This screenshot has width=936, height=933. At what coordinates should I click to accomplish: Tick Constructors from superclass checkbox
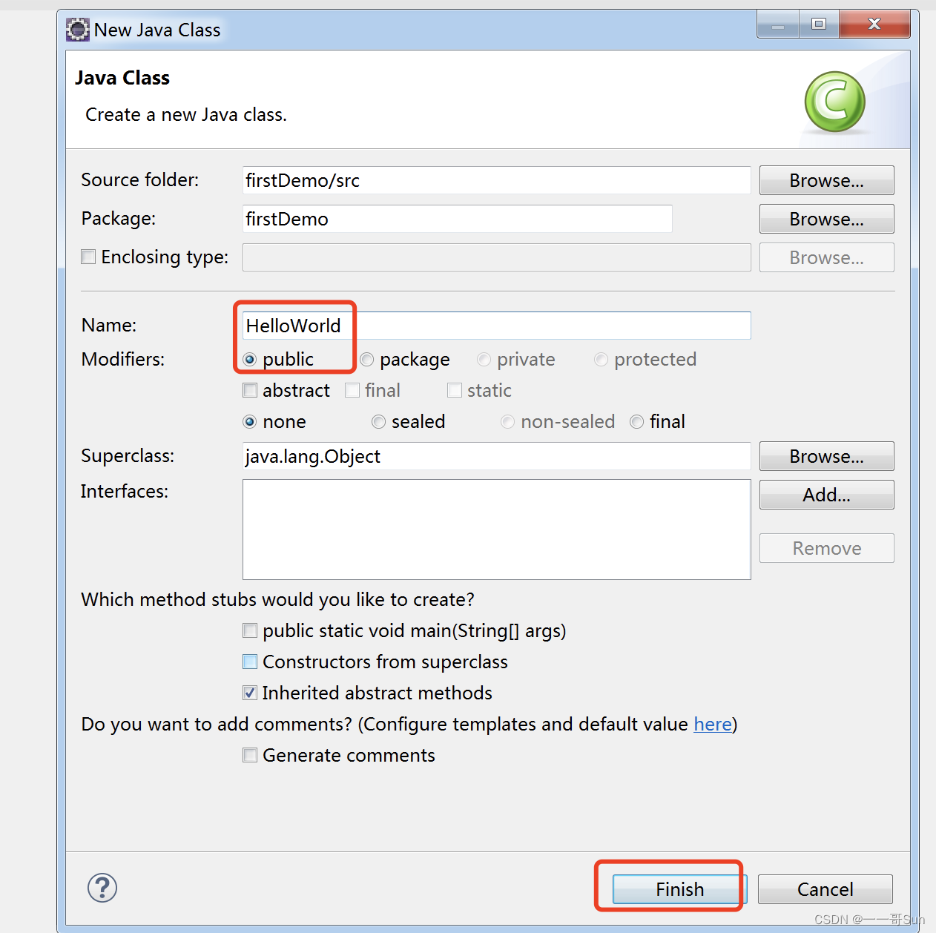point(250,662)
